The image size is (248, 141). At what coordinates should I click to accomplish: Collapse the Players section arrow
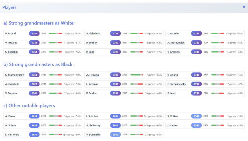(244, 7)
